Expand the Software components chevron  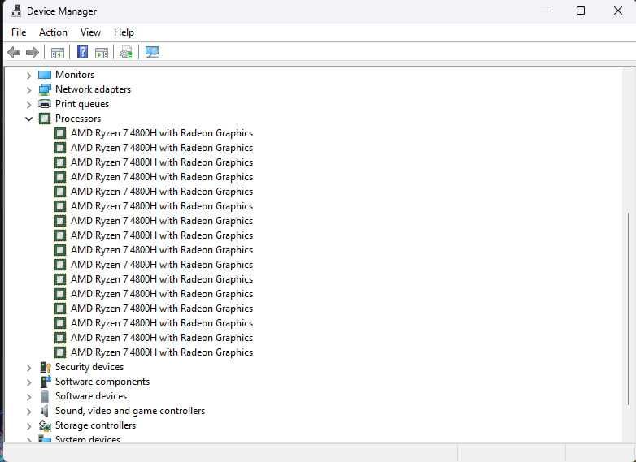[x=28, y=382]
